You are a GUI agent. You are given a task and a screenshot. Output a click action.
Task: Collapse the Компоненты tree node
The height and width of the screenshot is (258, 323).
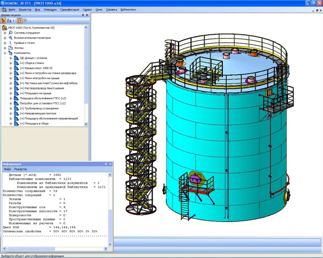5,53
